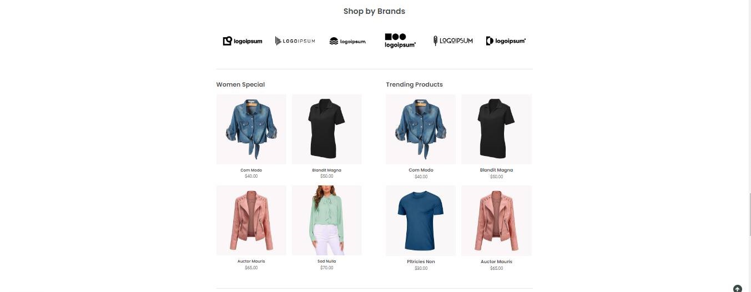Open denim shirt image in Women Special
This screenshot has width=751, height=292.
(251, 129)
